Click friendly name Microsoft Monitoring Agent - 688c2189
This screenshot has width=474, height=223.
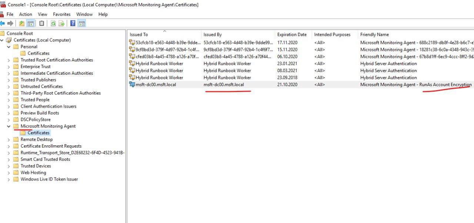(417, 43)
